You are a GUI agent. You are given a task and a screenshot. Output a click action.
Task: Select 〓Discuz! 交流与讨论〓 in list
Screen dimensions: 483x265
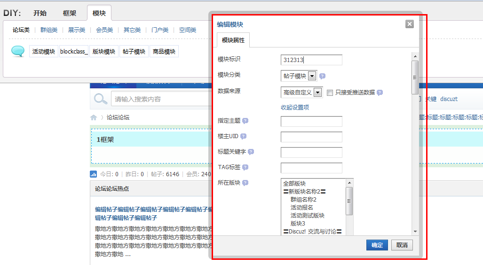coord(313,232)
